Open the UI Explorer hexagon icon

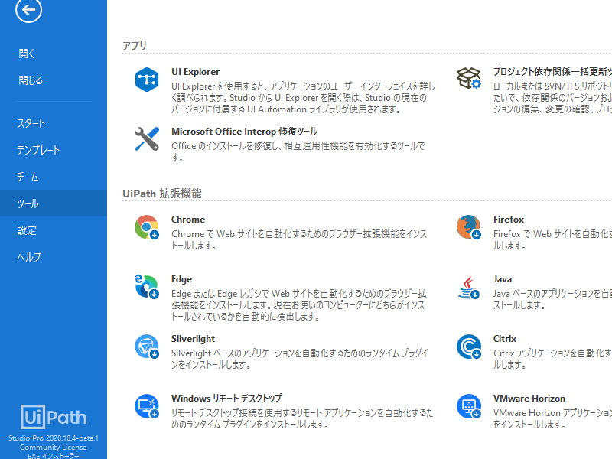pos(147,80)
